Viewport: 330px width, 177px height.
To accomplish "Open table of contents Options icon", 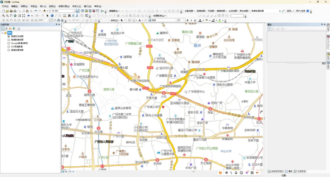I will click(x=19, y=29).
